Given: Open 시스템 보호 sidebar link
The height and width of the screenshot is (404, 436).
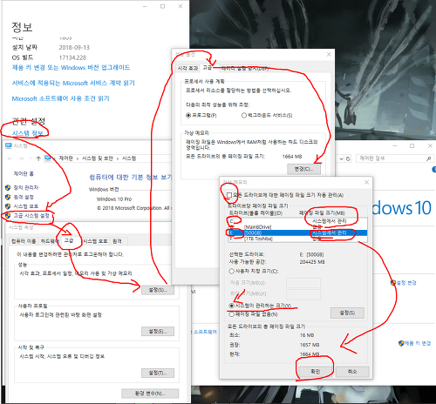Looking at the screenshot, I should 26,206.
